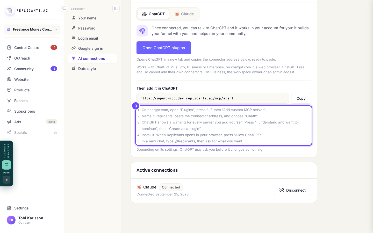Click the Socials share icon
The image size is (373, 233).
coord(9,132)
